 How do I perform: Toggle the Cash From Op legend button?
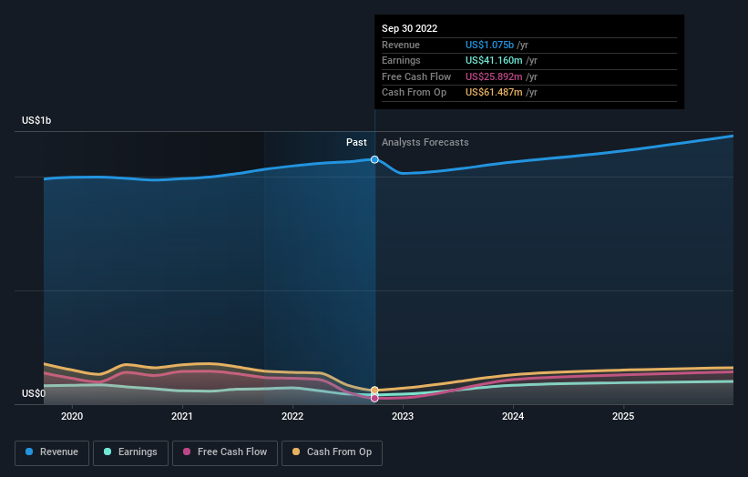[332, 452]
